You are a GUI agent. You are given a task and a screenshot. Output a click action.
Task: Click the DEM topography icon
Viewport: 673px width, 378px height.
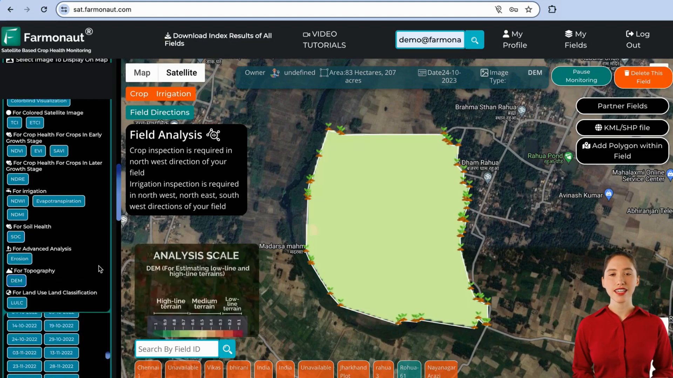tap(16, 281)
